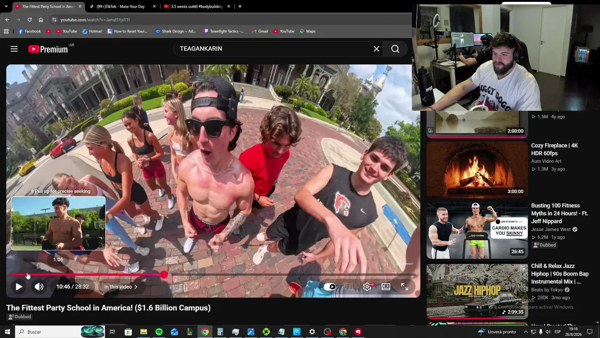
Task: Open Spotify from the taskbar
Action: click(159, 332)
